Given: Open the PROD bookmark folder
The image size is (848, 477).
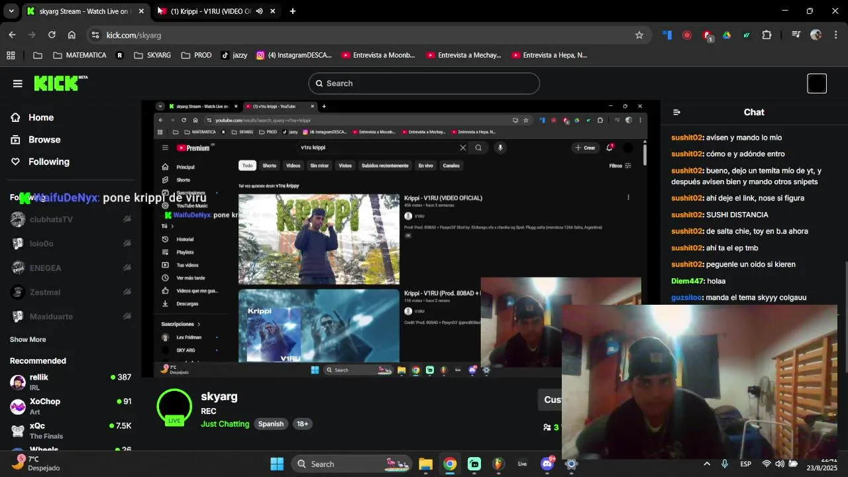Looking at the screenshot, I should coord(196,55).
